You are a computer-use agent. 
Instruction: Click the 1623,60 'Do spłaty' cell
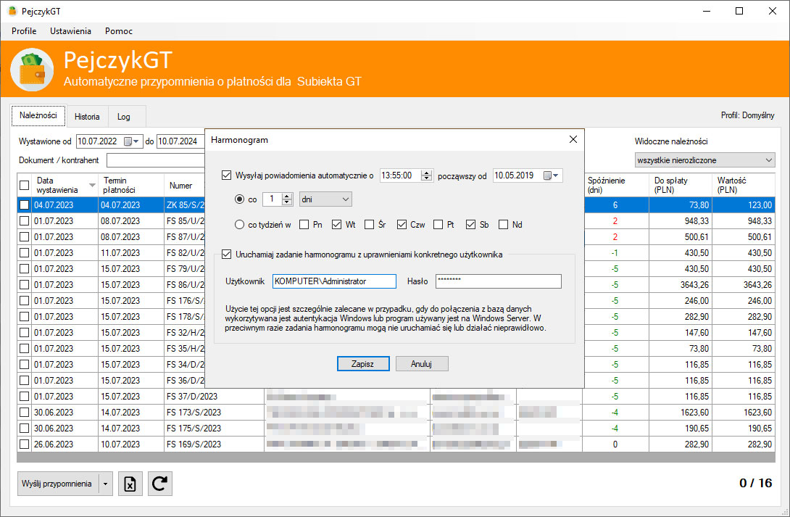point(680,412)
